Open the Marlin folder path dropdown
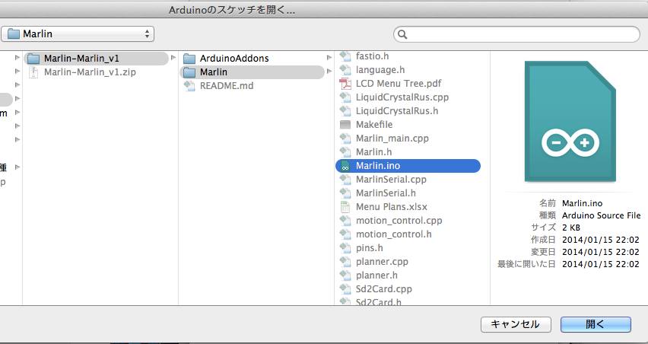Viewport: 648px width, 344px height. click(78, 34)
